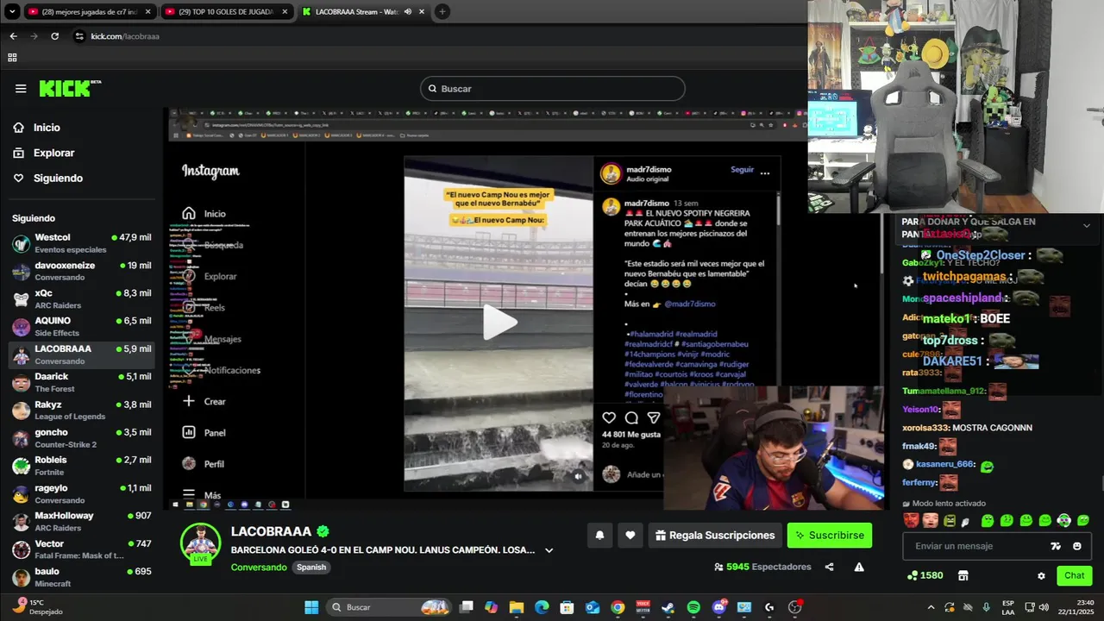Open goncho channel in following list
The height and width of the screenshot is (621, 1104).
point(82,438)
